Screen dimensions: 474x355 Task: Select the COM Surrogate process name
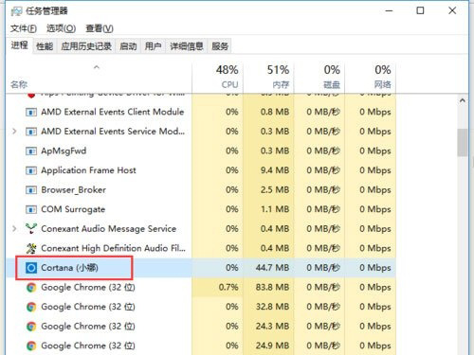(73, 209)
